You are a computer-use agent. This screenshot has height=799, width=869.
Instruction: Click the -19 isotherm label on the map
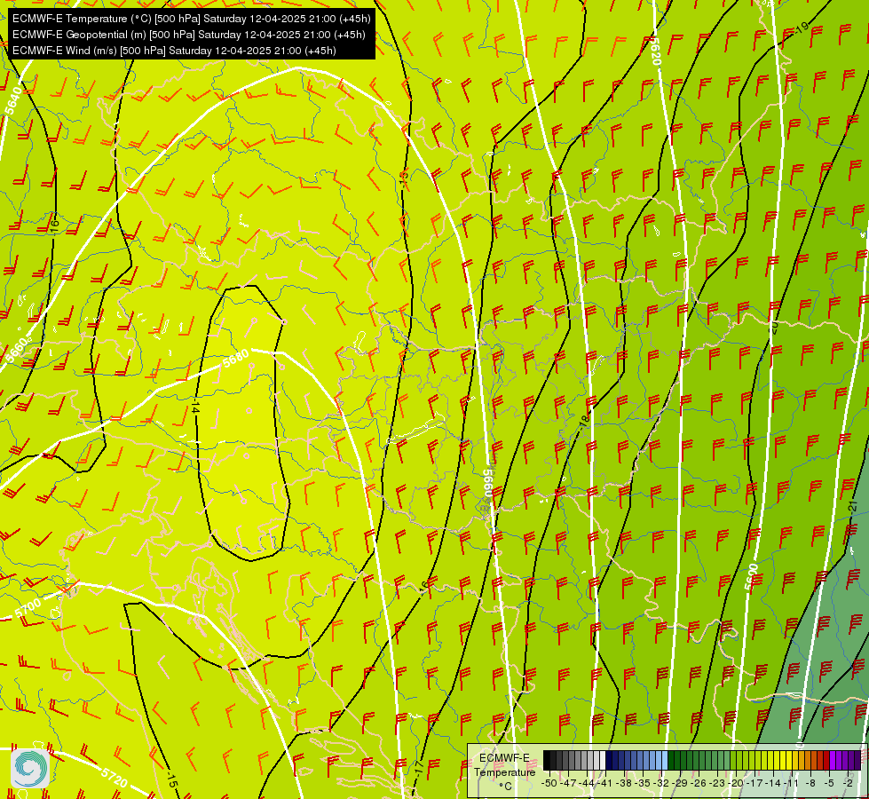coord(802,28)
